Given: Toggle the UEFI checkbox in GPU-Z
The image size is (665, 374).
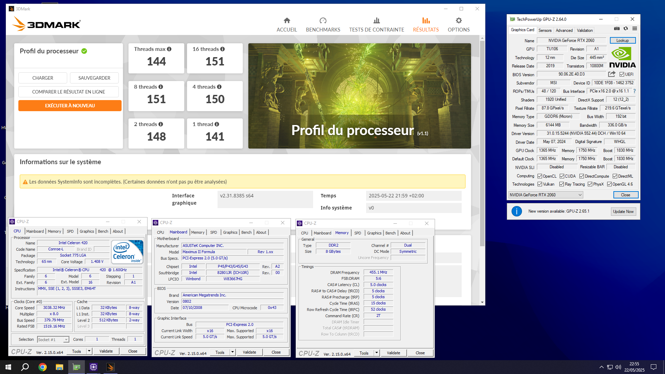Looking at the screenshot, I should pyautogui.click(x=622, y=74).
